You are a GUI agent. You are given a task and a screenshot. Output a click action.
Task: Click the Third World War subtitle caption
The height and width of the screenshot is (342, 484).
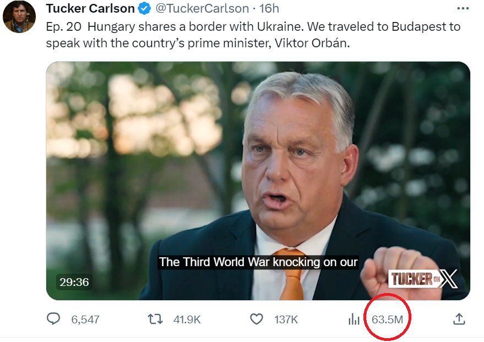(258, 262)
